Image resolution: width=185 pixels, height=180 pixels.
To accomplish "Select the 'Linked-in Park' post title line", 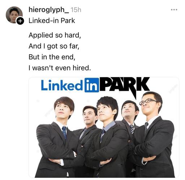I will pos(52,21).
